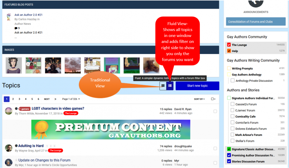
Task: Click Myr's avatar on Update topic
Action: tap(9, 162)
